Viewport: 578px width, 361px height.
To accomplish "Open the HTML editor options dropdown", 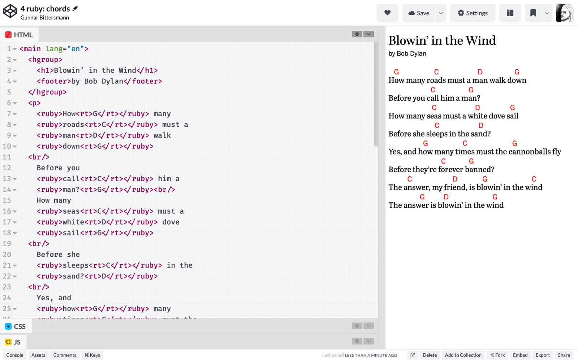I will 368,34.
